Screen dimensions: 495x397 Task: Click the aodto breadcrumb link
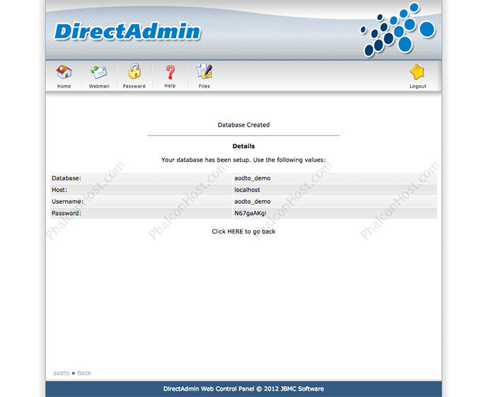click(x=62, y=373)
